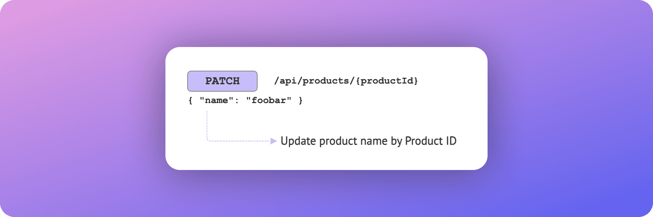Click the PATCH method badge

222,81
